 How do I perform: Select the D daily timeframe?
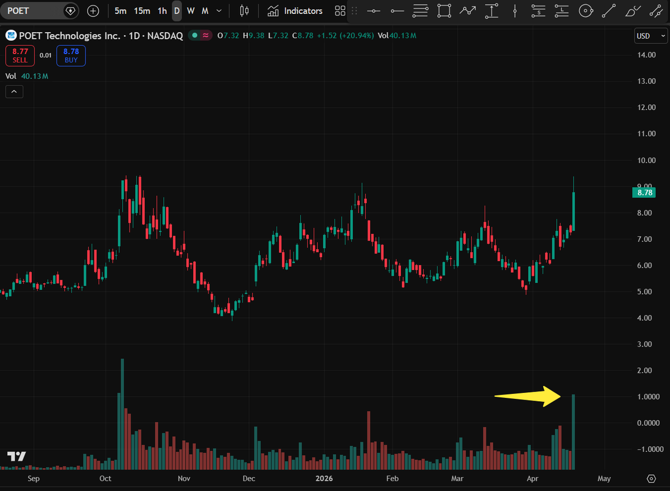(x=176, y=11)
